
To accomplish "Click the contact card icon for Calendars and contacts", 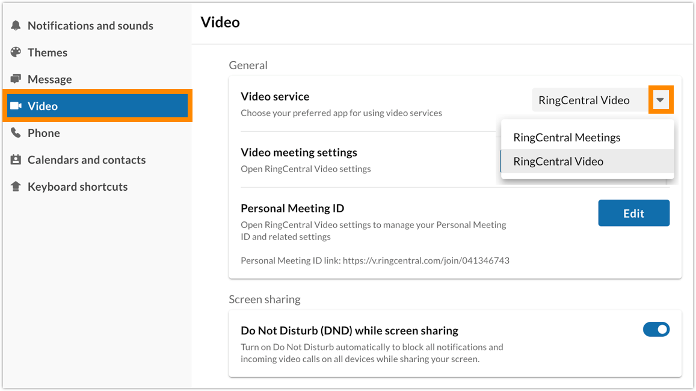I will (16, 160).
